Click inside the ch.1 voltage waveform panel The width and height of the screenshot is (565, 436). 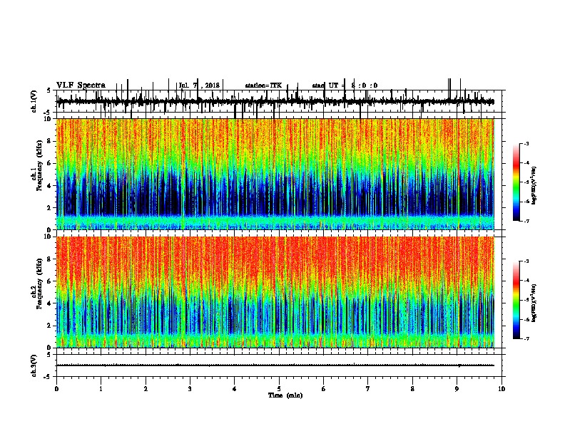[x=279, y=101]
